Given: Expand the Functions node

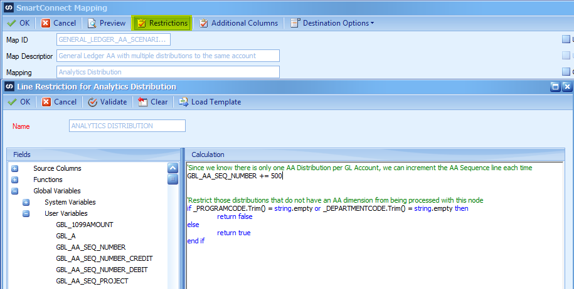Looking at the screenshot, I should (x=14, y=180).
